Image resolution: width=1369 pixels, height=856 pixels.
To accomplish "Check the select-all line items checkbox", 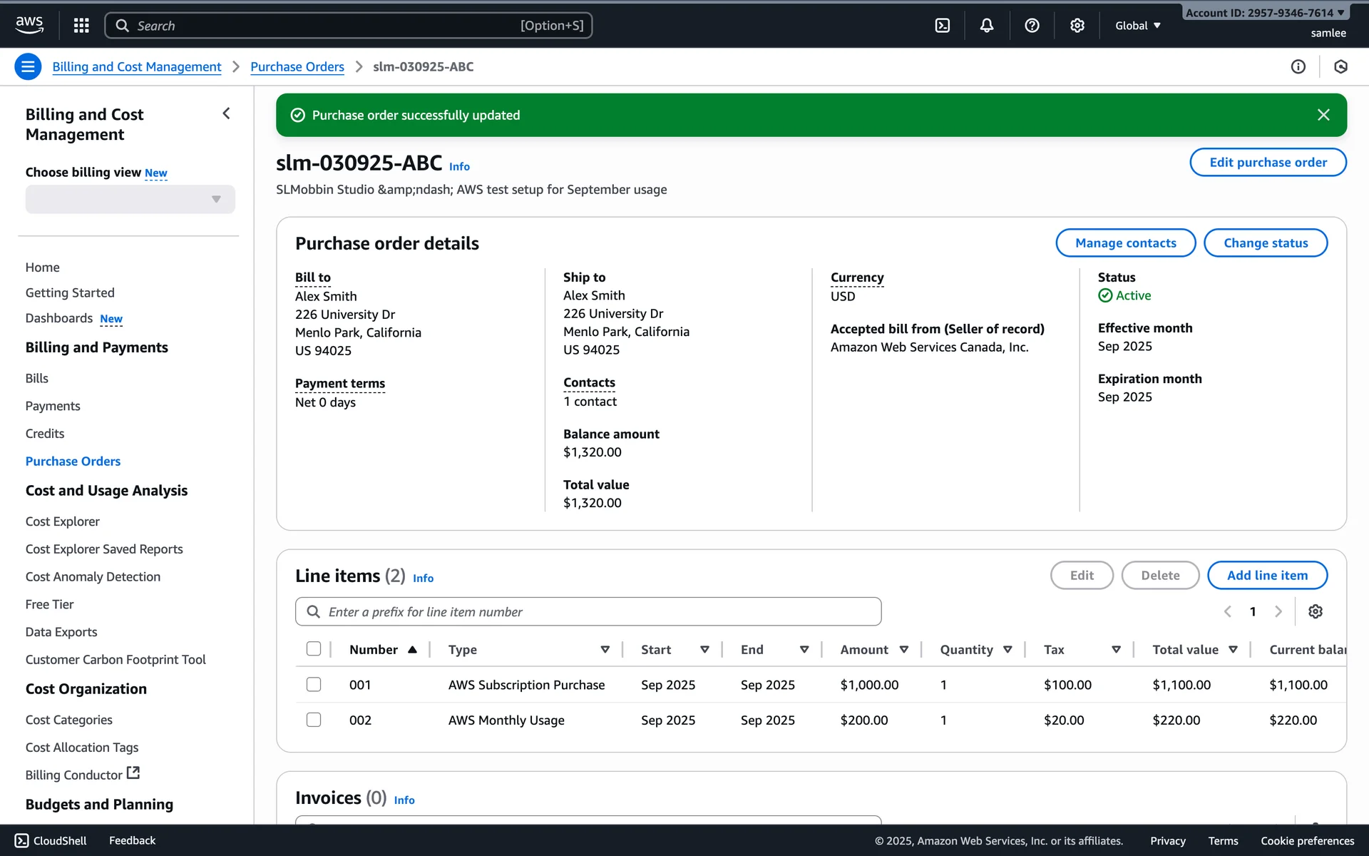I will tap(314, 648).
